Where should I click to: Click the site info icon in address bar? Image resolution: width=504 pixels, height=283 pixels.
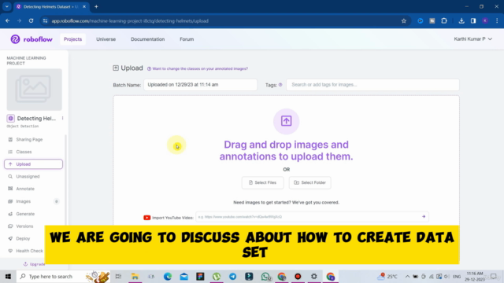(x=45, y=21)
